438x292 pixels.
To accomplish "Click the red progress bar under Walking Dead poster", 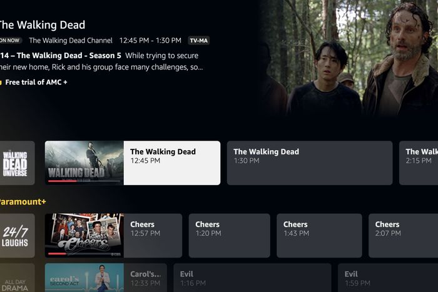I will pyautogui.click(x=63, y=181).
